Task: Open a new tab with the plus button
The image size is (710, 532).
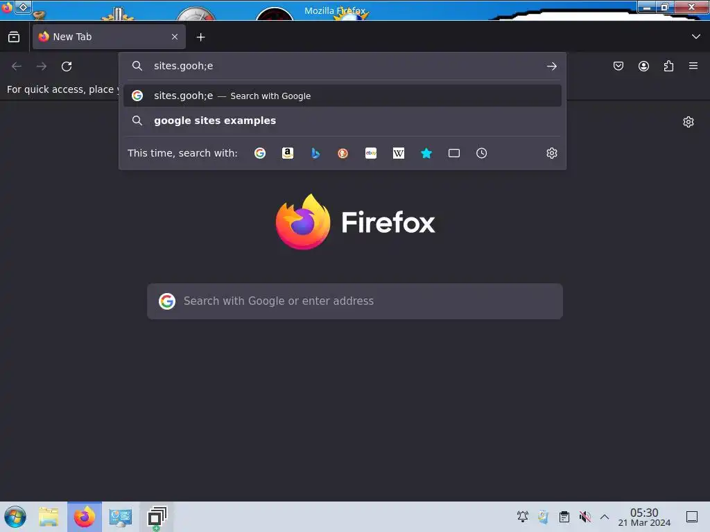Action: click(200, 37)
